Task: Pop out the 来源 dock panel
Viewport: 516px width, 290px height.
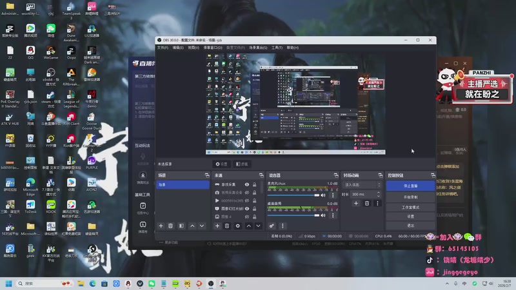Action: [x=261, y=175]
